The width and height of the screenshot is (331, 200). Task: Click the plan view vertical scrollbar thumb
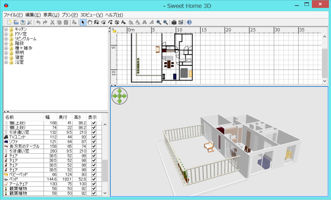[x=325, y=63]
